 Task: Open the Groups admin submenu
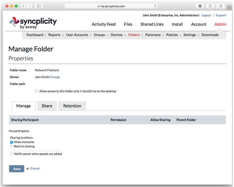99,35
